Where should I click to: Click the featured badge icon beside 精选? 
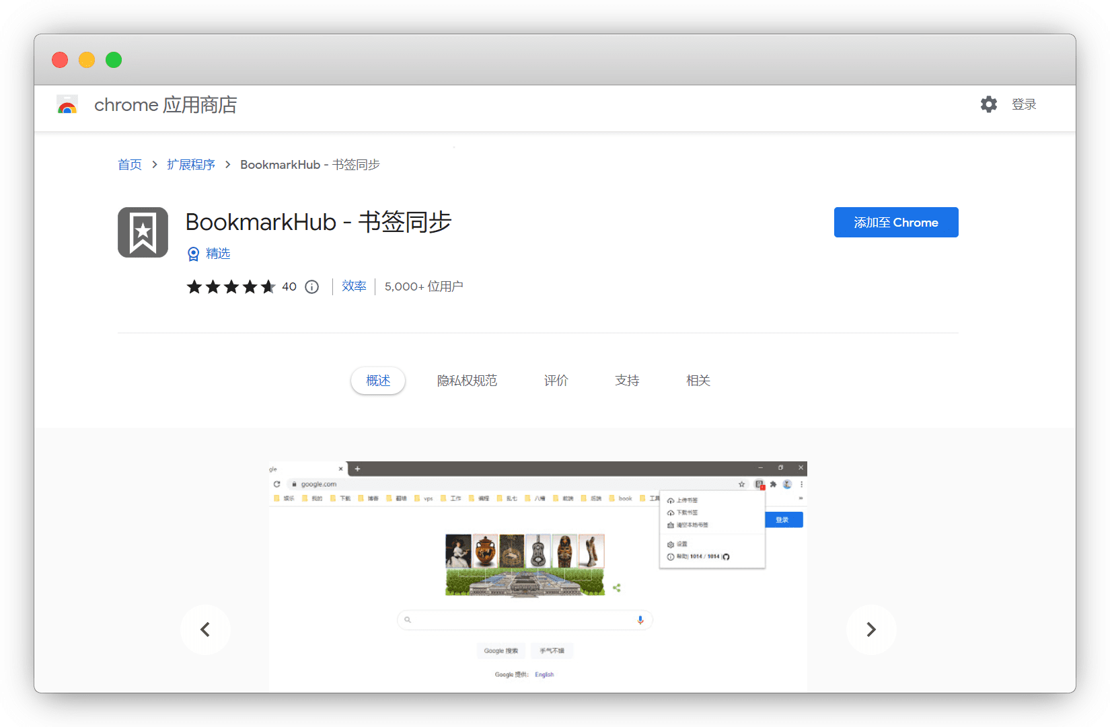(194, 254)
